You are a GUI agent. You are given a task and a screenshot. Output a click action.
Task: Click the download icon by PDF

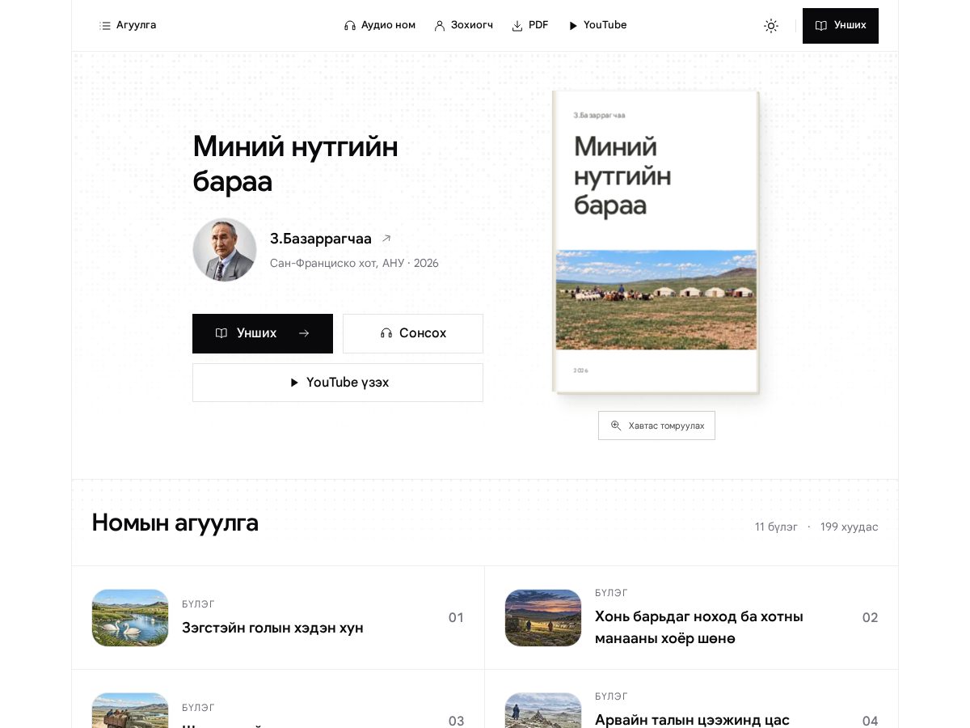517,26
